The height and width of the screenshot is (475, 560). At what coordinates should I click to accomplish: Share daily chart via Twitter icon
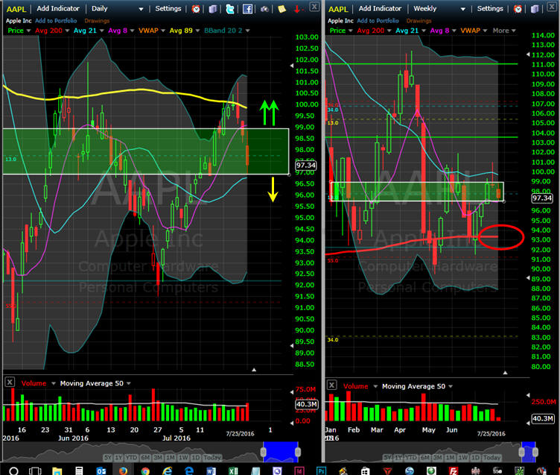tap(230, 9)
